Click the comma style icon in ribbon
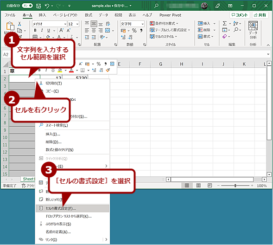The image size is (273, 245). tap(141, 31)
